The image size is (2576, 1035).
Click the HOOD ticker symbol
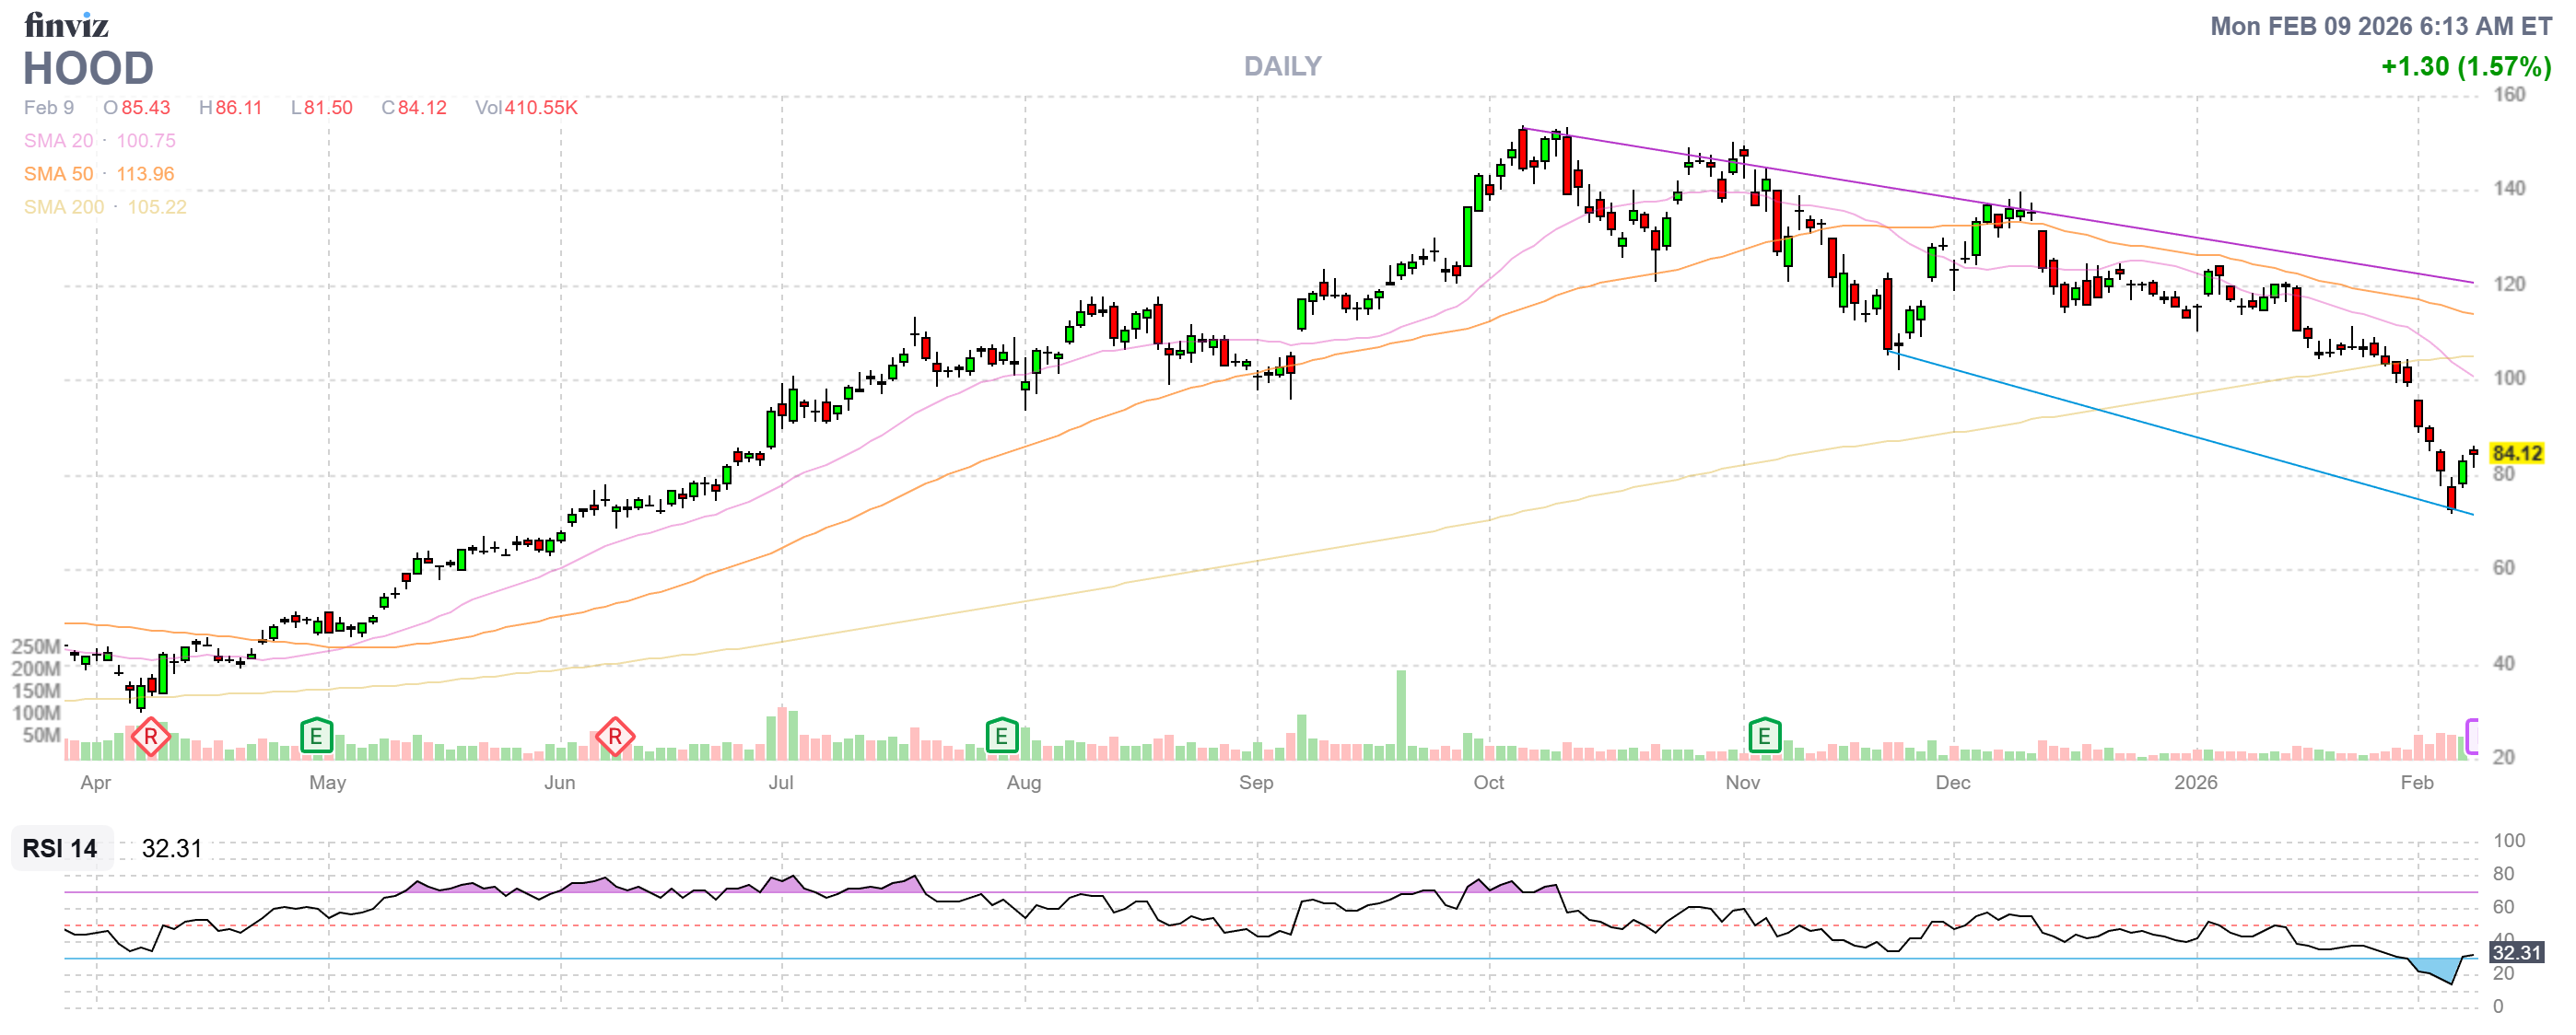(88, 68)
